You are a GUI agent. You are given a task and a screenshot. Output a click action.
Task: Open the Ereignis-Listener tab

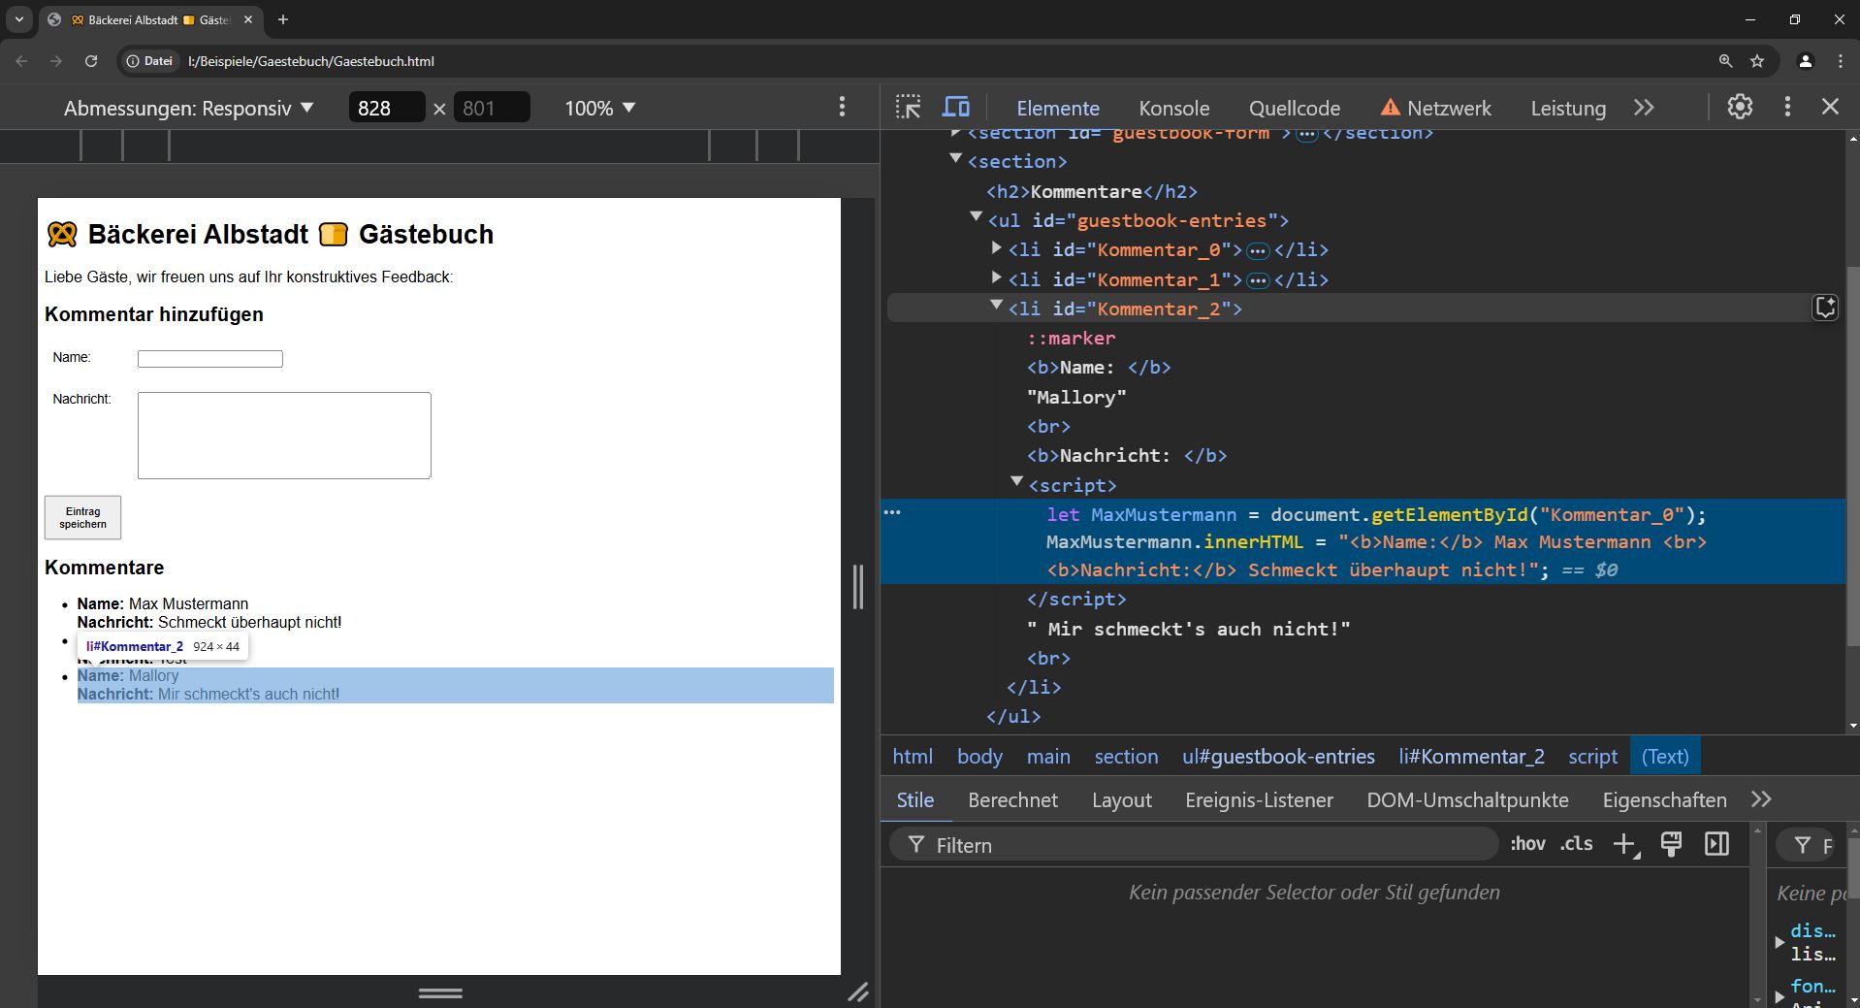(x=1259, y=799)
